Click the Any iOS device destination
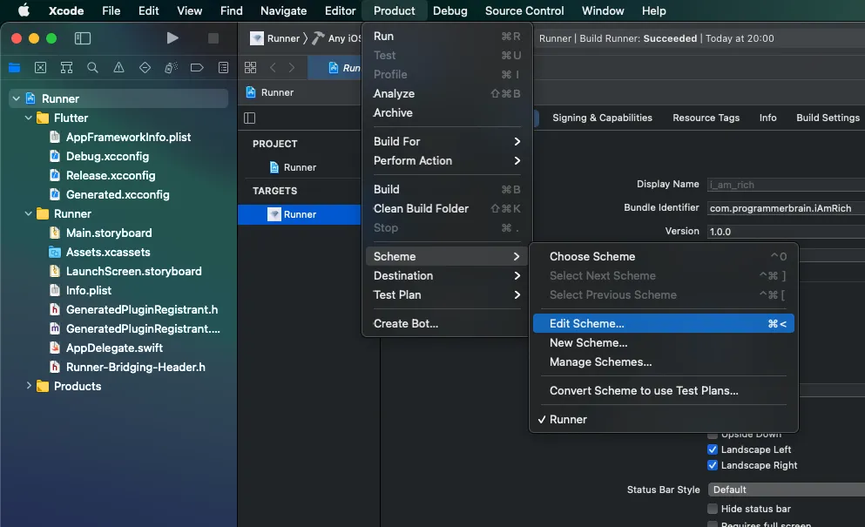The image size is (865, 527). (336, 38)
